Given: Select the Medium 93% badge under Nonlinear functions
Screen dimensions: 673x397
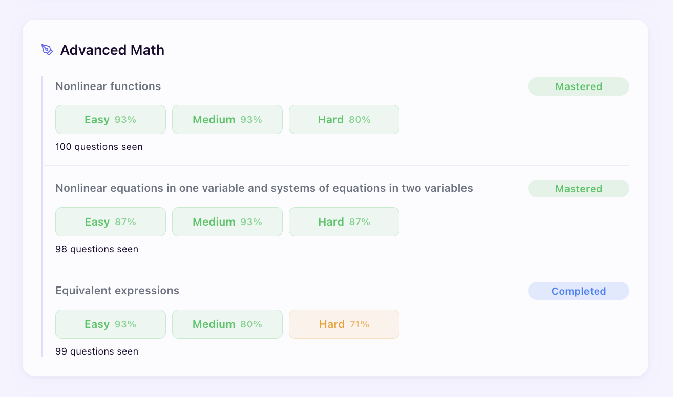Looking at the screenshot, I should [x=227, y=119].
